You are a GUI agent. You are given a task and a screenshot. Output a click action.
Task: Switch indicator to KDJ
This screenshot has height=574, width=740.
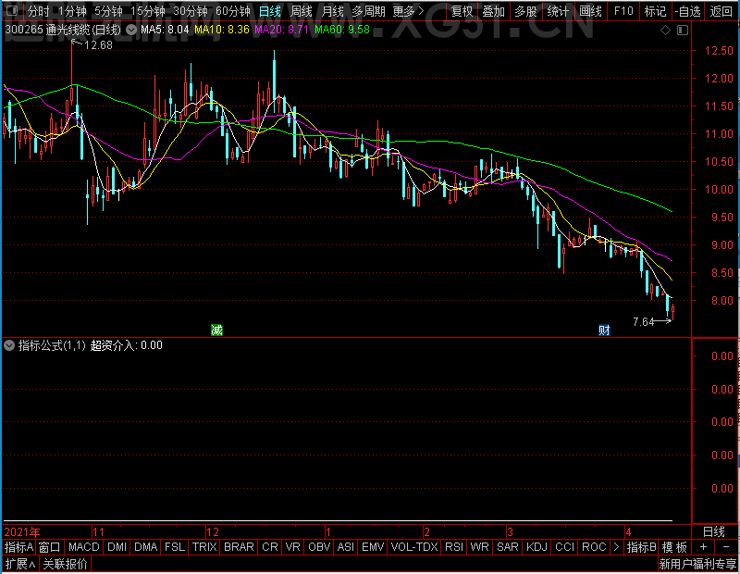[x=536, y=547]
